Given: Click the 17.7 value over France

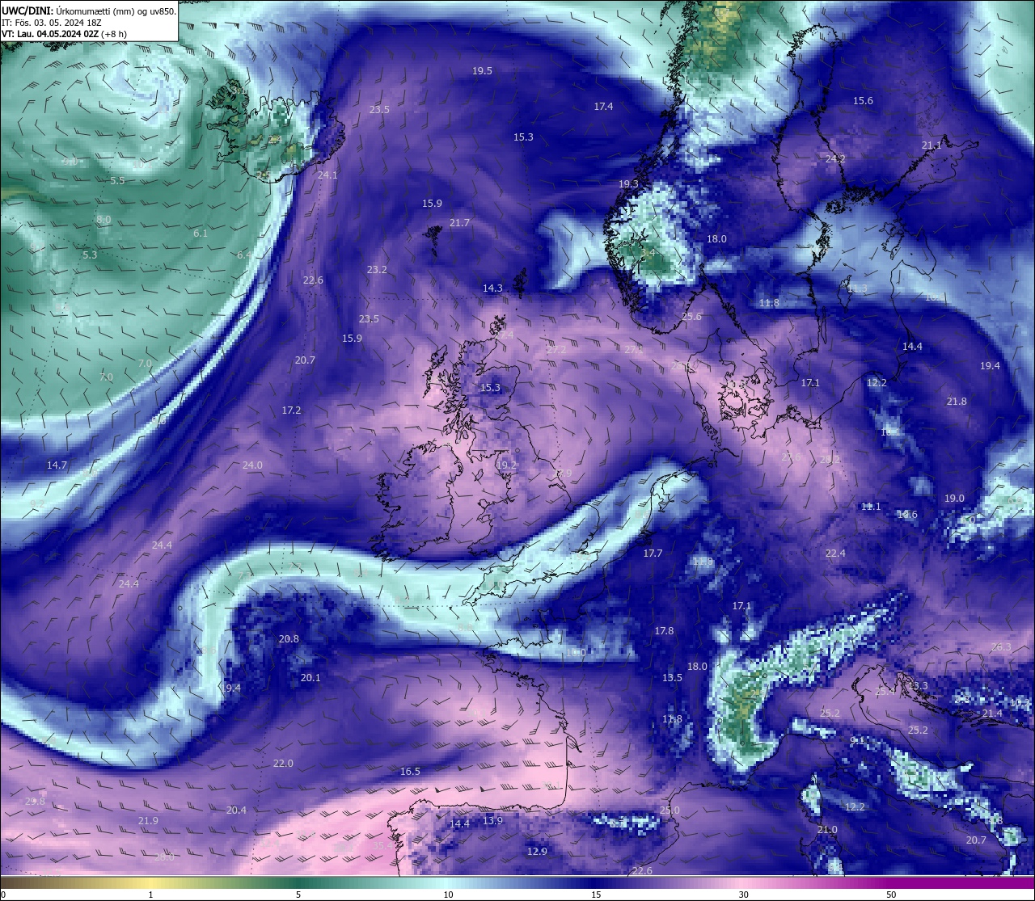Looking at the screenshot, I should click(x=653, y=554).
